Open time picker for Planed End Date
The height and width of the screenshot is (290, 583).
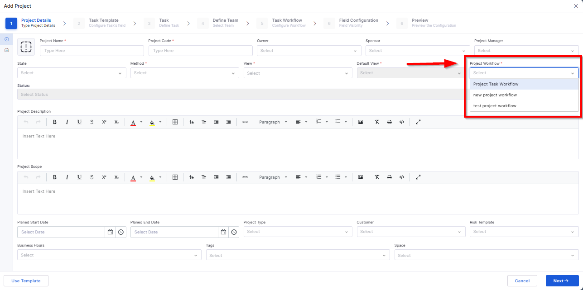coord(234,232)
